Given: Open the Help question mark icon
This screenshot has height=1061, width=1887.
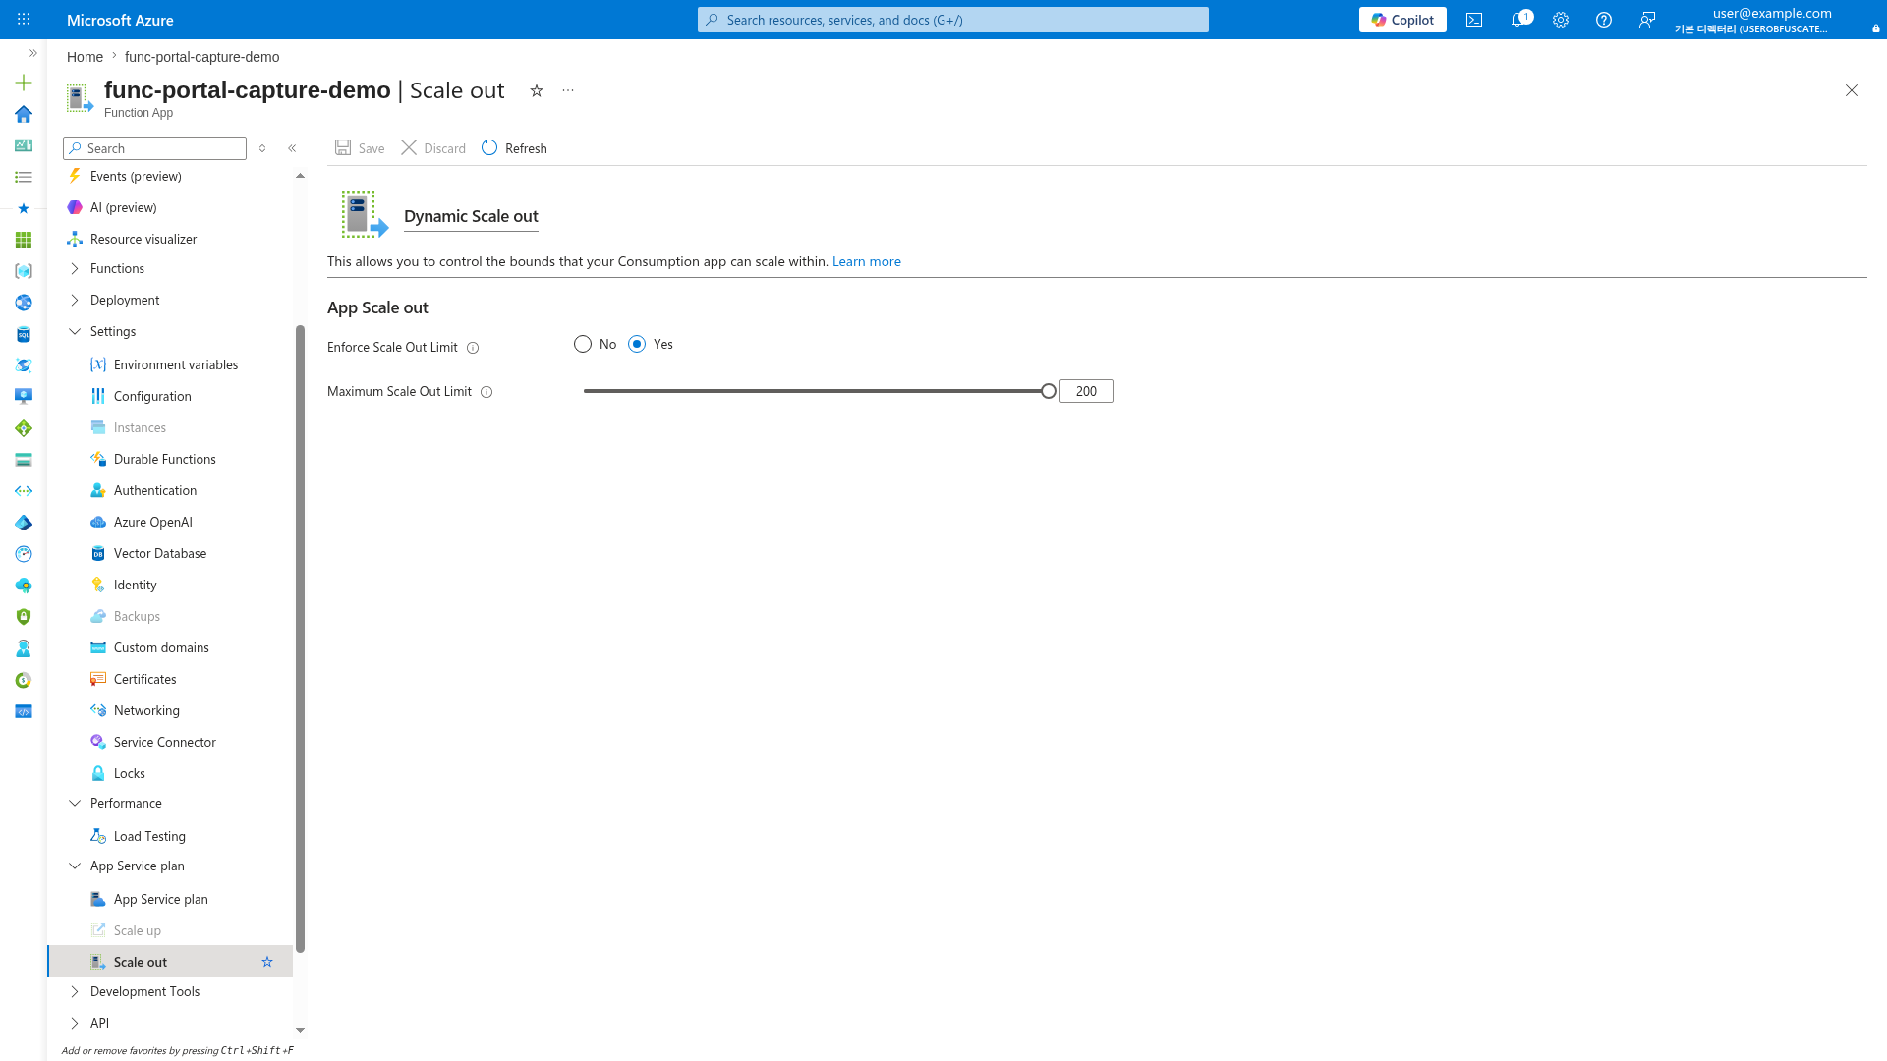Looking at the screenshot, I should coord(1604,20).
